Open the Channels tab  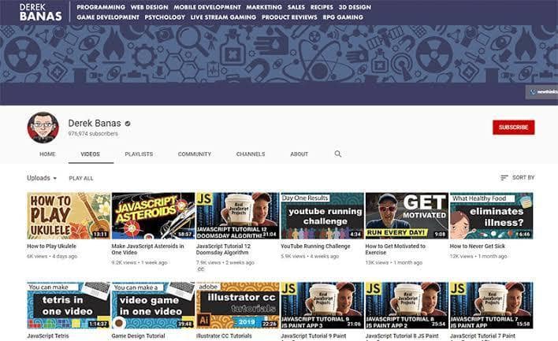[x=251, y=154]
